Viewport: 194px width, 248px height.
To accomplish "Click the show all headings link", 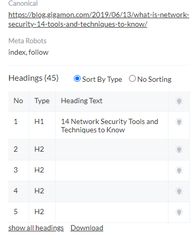I will click(36, 228).
